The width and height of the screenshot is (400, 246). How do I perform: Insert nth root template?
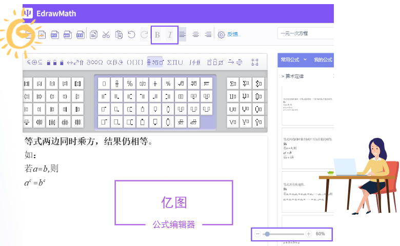pos(194,84)
